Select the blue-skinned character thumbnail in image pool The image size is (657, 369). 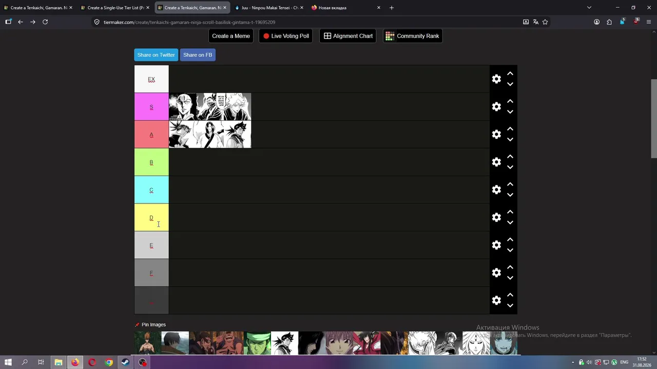pyautogui.click(x=504, y=343)
